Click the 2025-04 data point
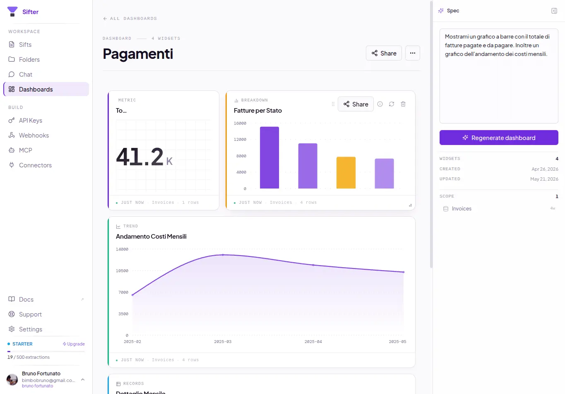This screenshot has width=565, height=394. [313, 265]
